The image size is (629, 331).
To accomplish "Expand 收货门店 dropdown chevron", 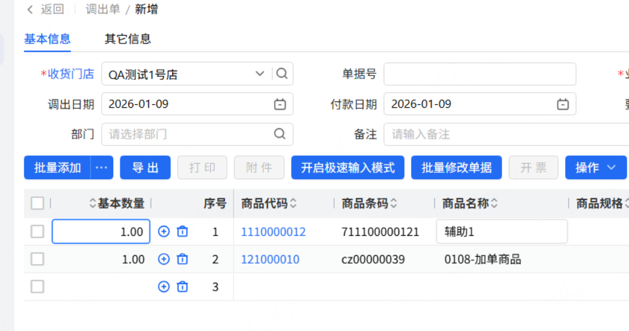I will [x=260, y=74].
